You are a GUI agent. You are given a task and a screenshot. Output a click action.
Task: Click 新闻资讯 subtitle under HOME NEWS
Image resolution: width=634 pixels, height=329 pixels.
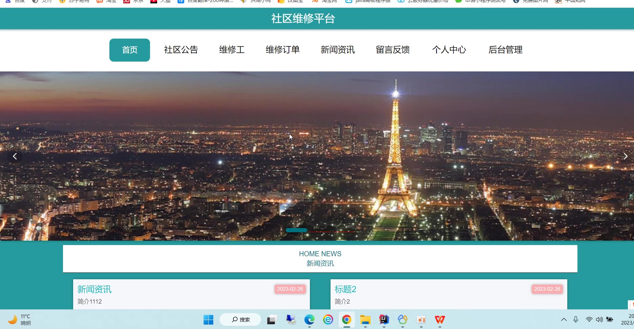320,263
